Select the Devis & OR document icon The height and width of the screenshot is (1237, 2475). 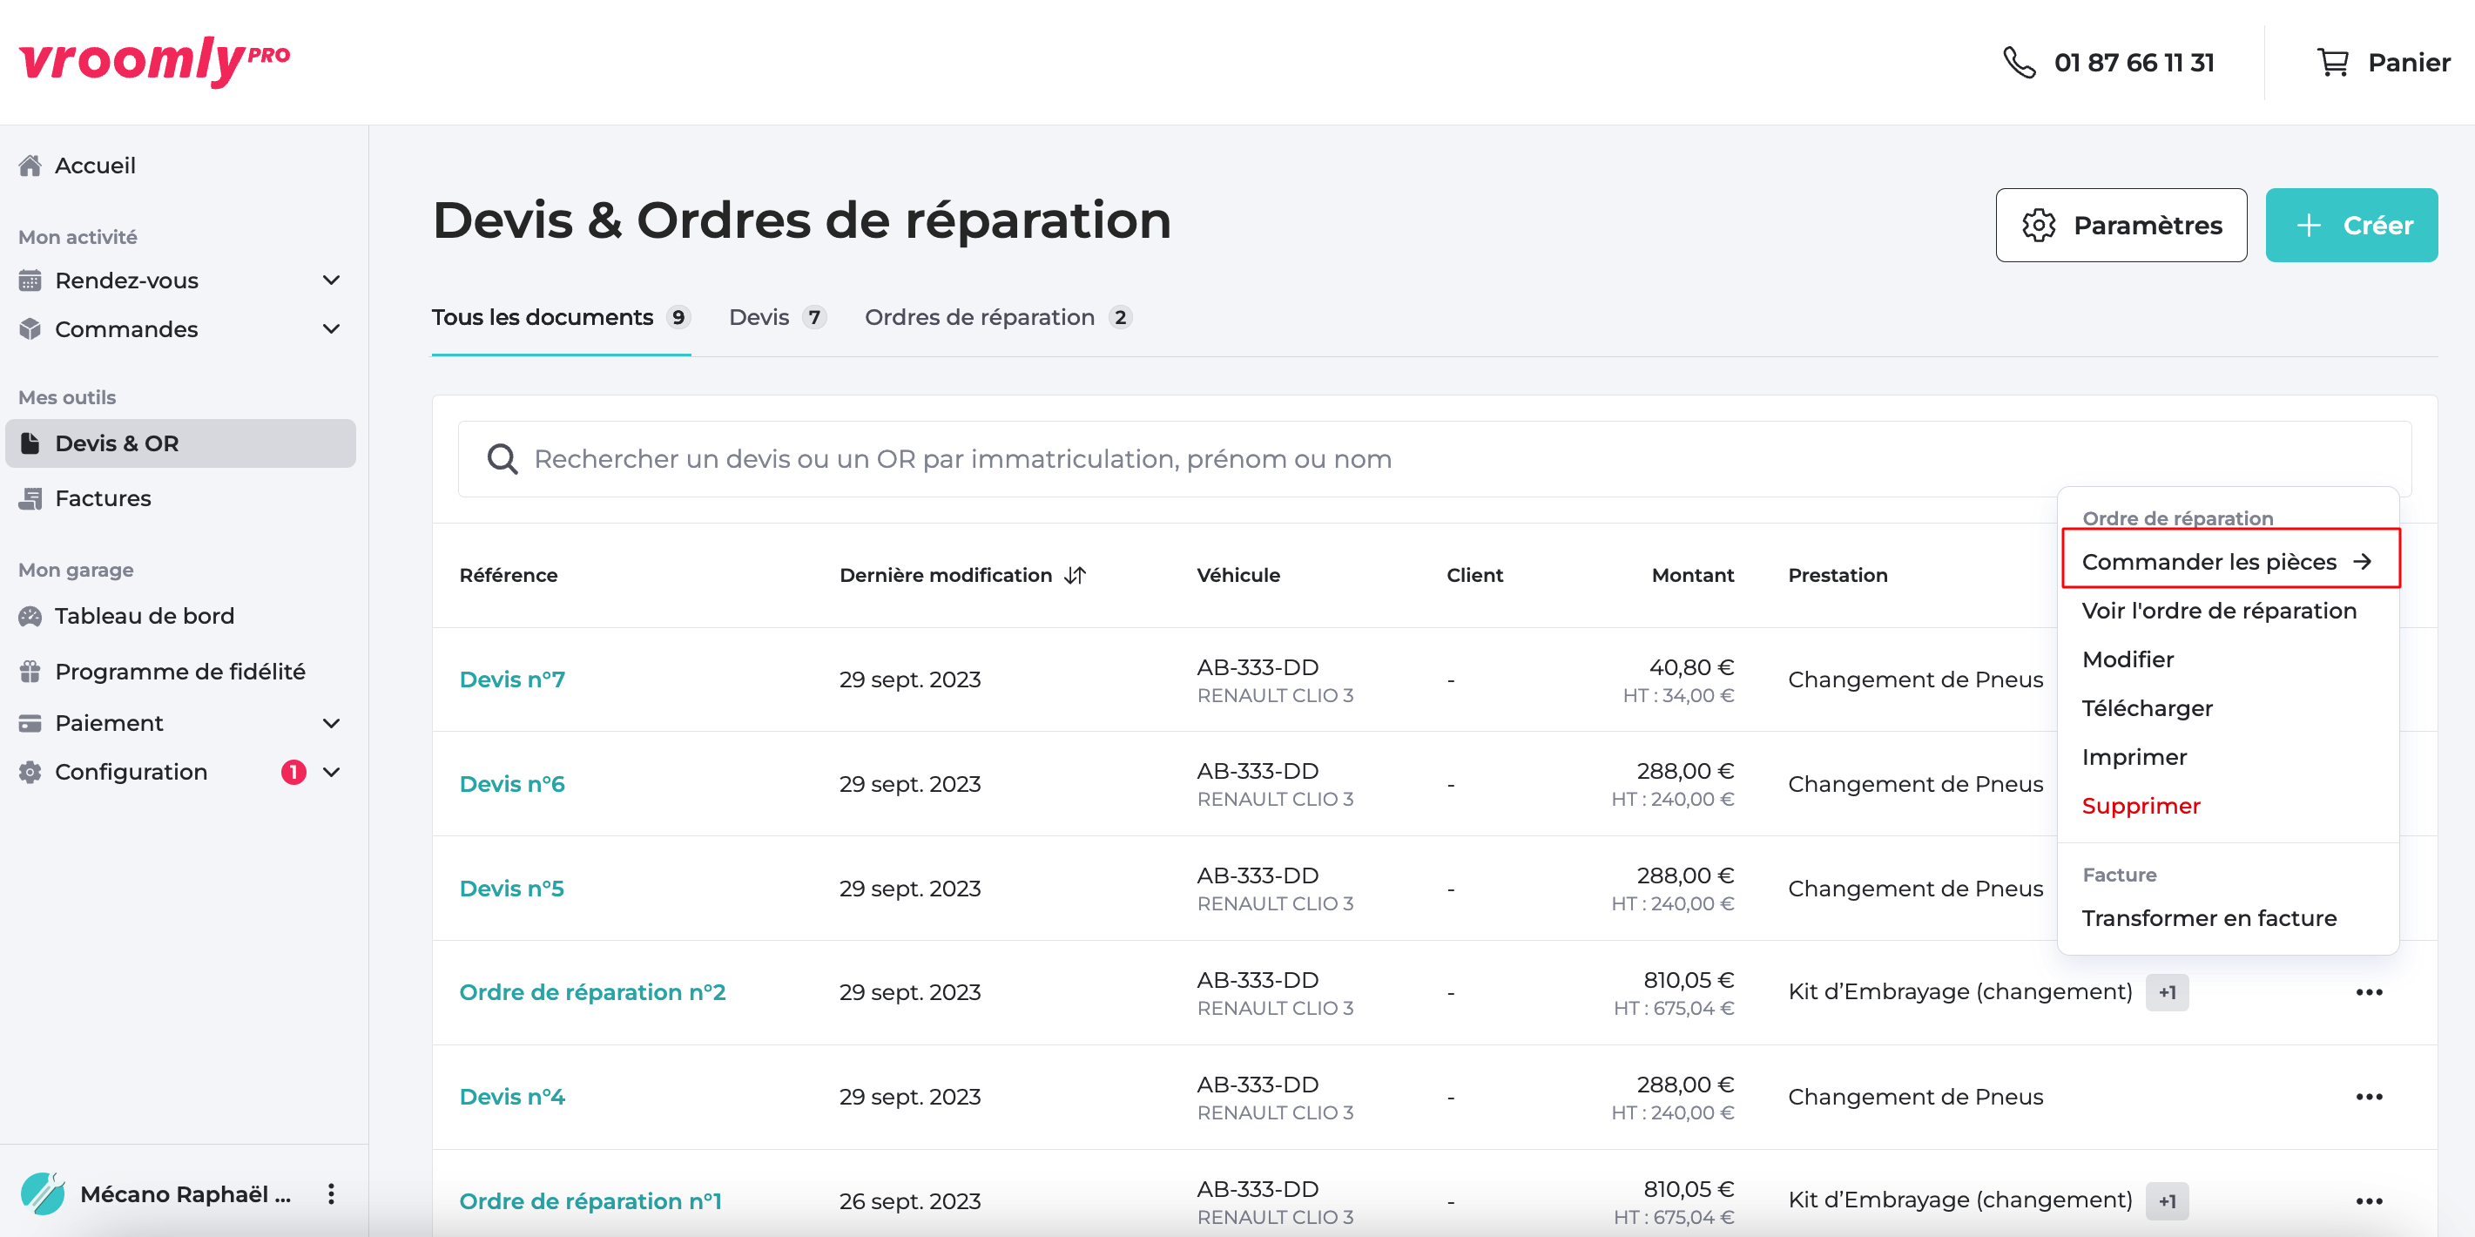[30, 443]
